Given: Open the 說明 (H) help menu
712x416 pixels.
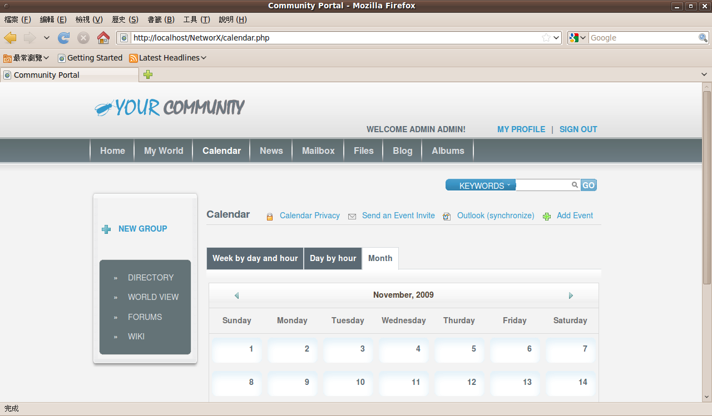Looking at the screenshot, I should [x=233, y=19].
